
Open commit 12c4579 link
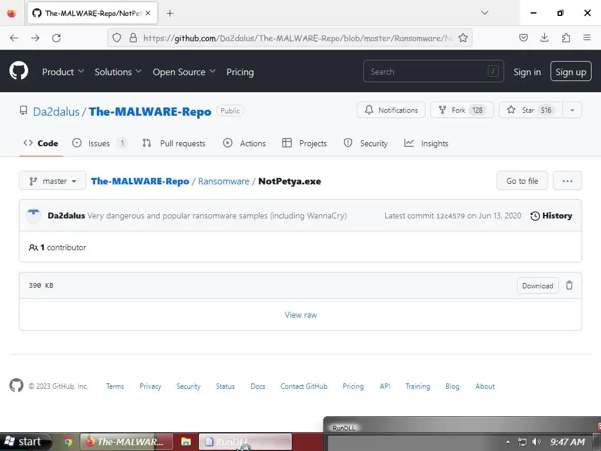450,216
